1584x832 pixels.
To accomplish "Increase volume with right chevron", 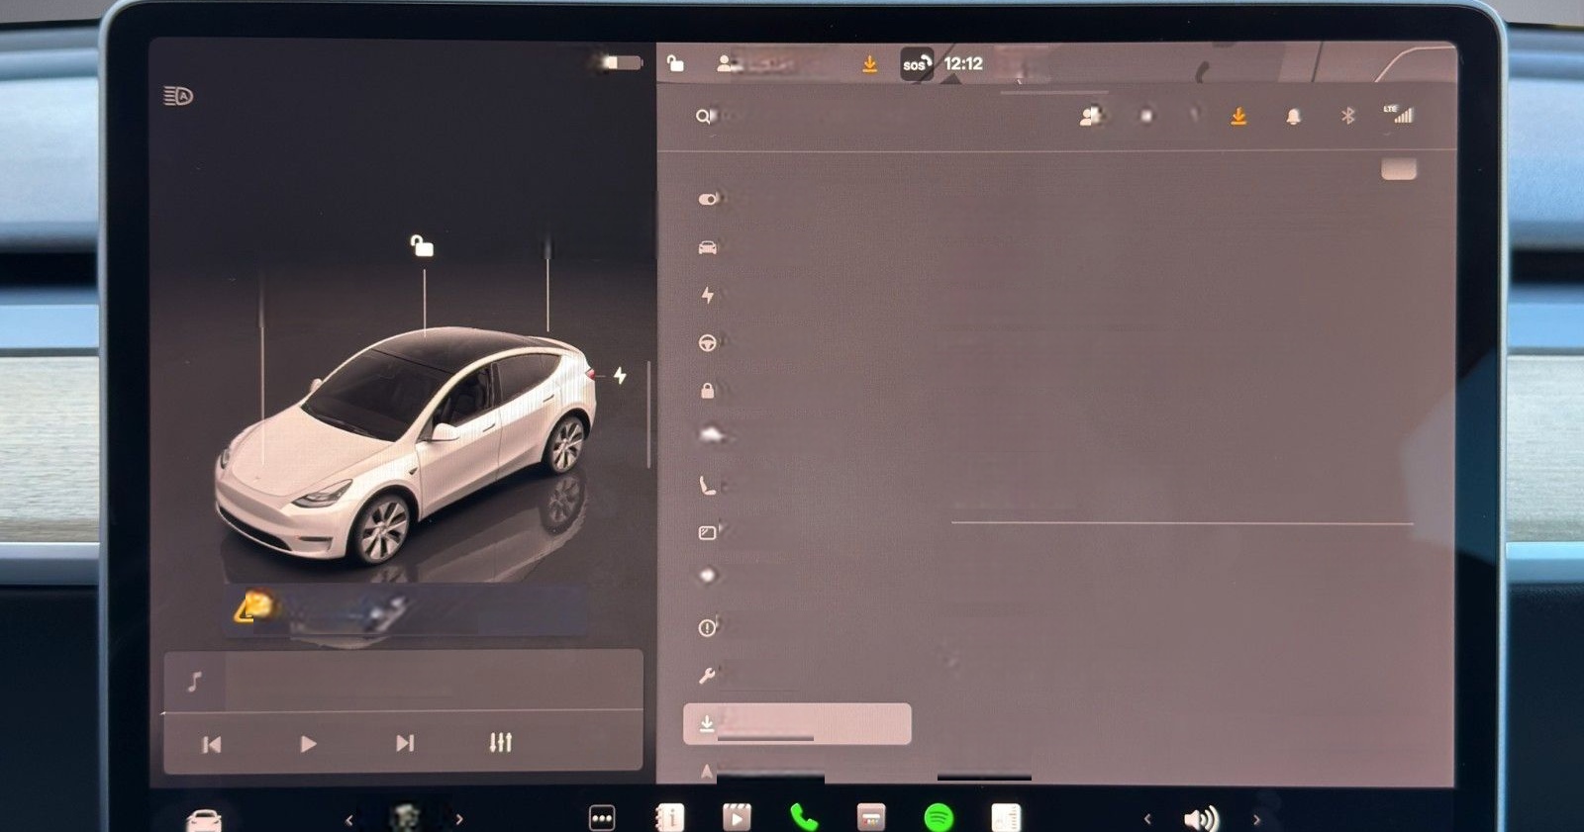I will click(x=1256, y=819).
